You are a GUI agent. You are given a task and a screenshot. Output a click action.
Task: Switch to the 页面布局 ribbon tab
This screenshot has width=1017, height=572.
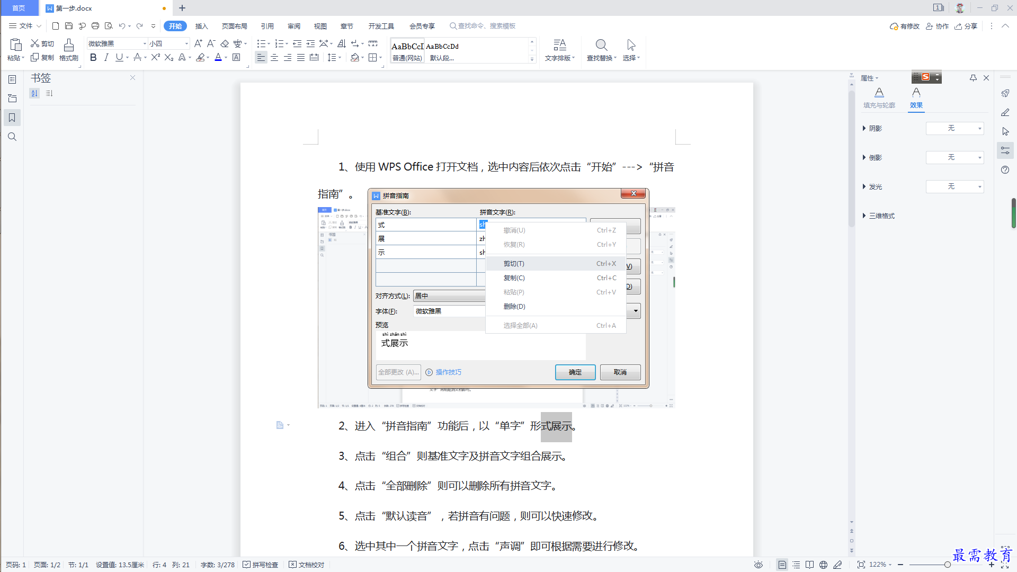click(x=235, y=26)
